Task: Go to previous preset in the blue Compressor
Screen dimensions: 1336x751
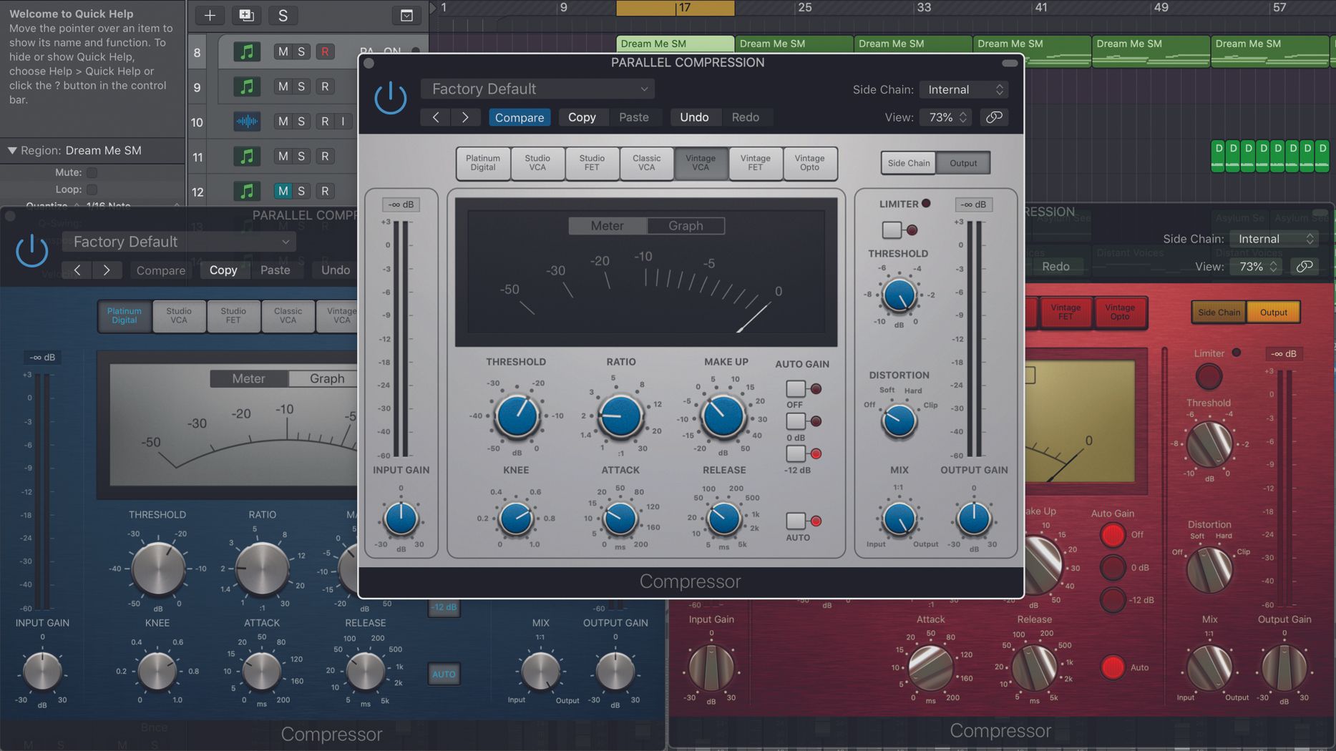Action: [77, 270]
